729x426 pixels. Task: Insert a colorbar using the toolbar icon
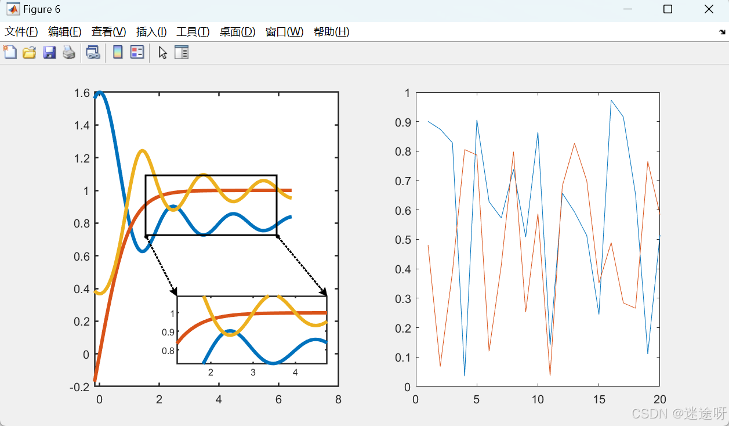118,53
